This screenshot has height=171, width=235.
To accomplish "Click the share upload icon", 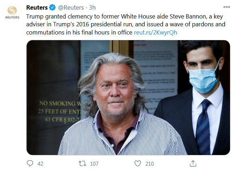I will click(x=193, y=163).
